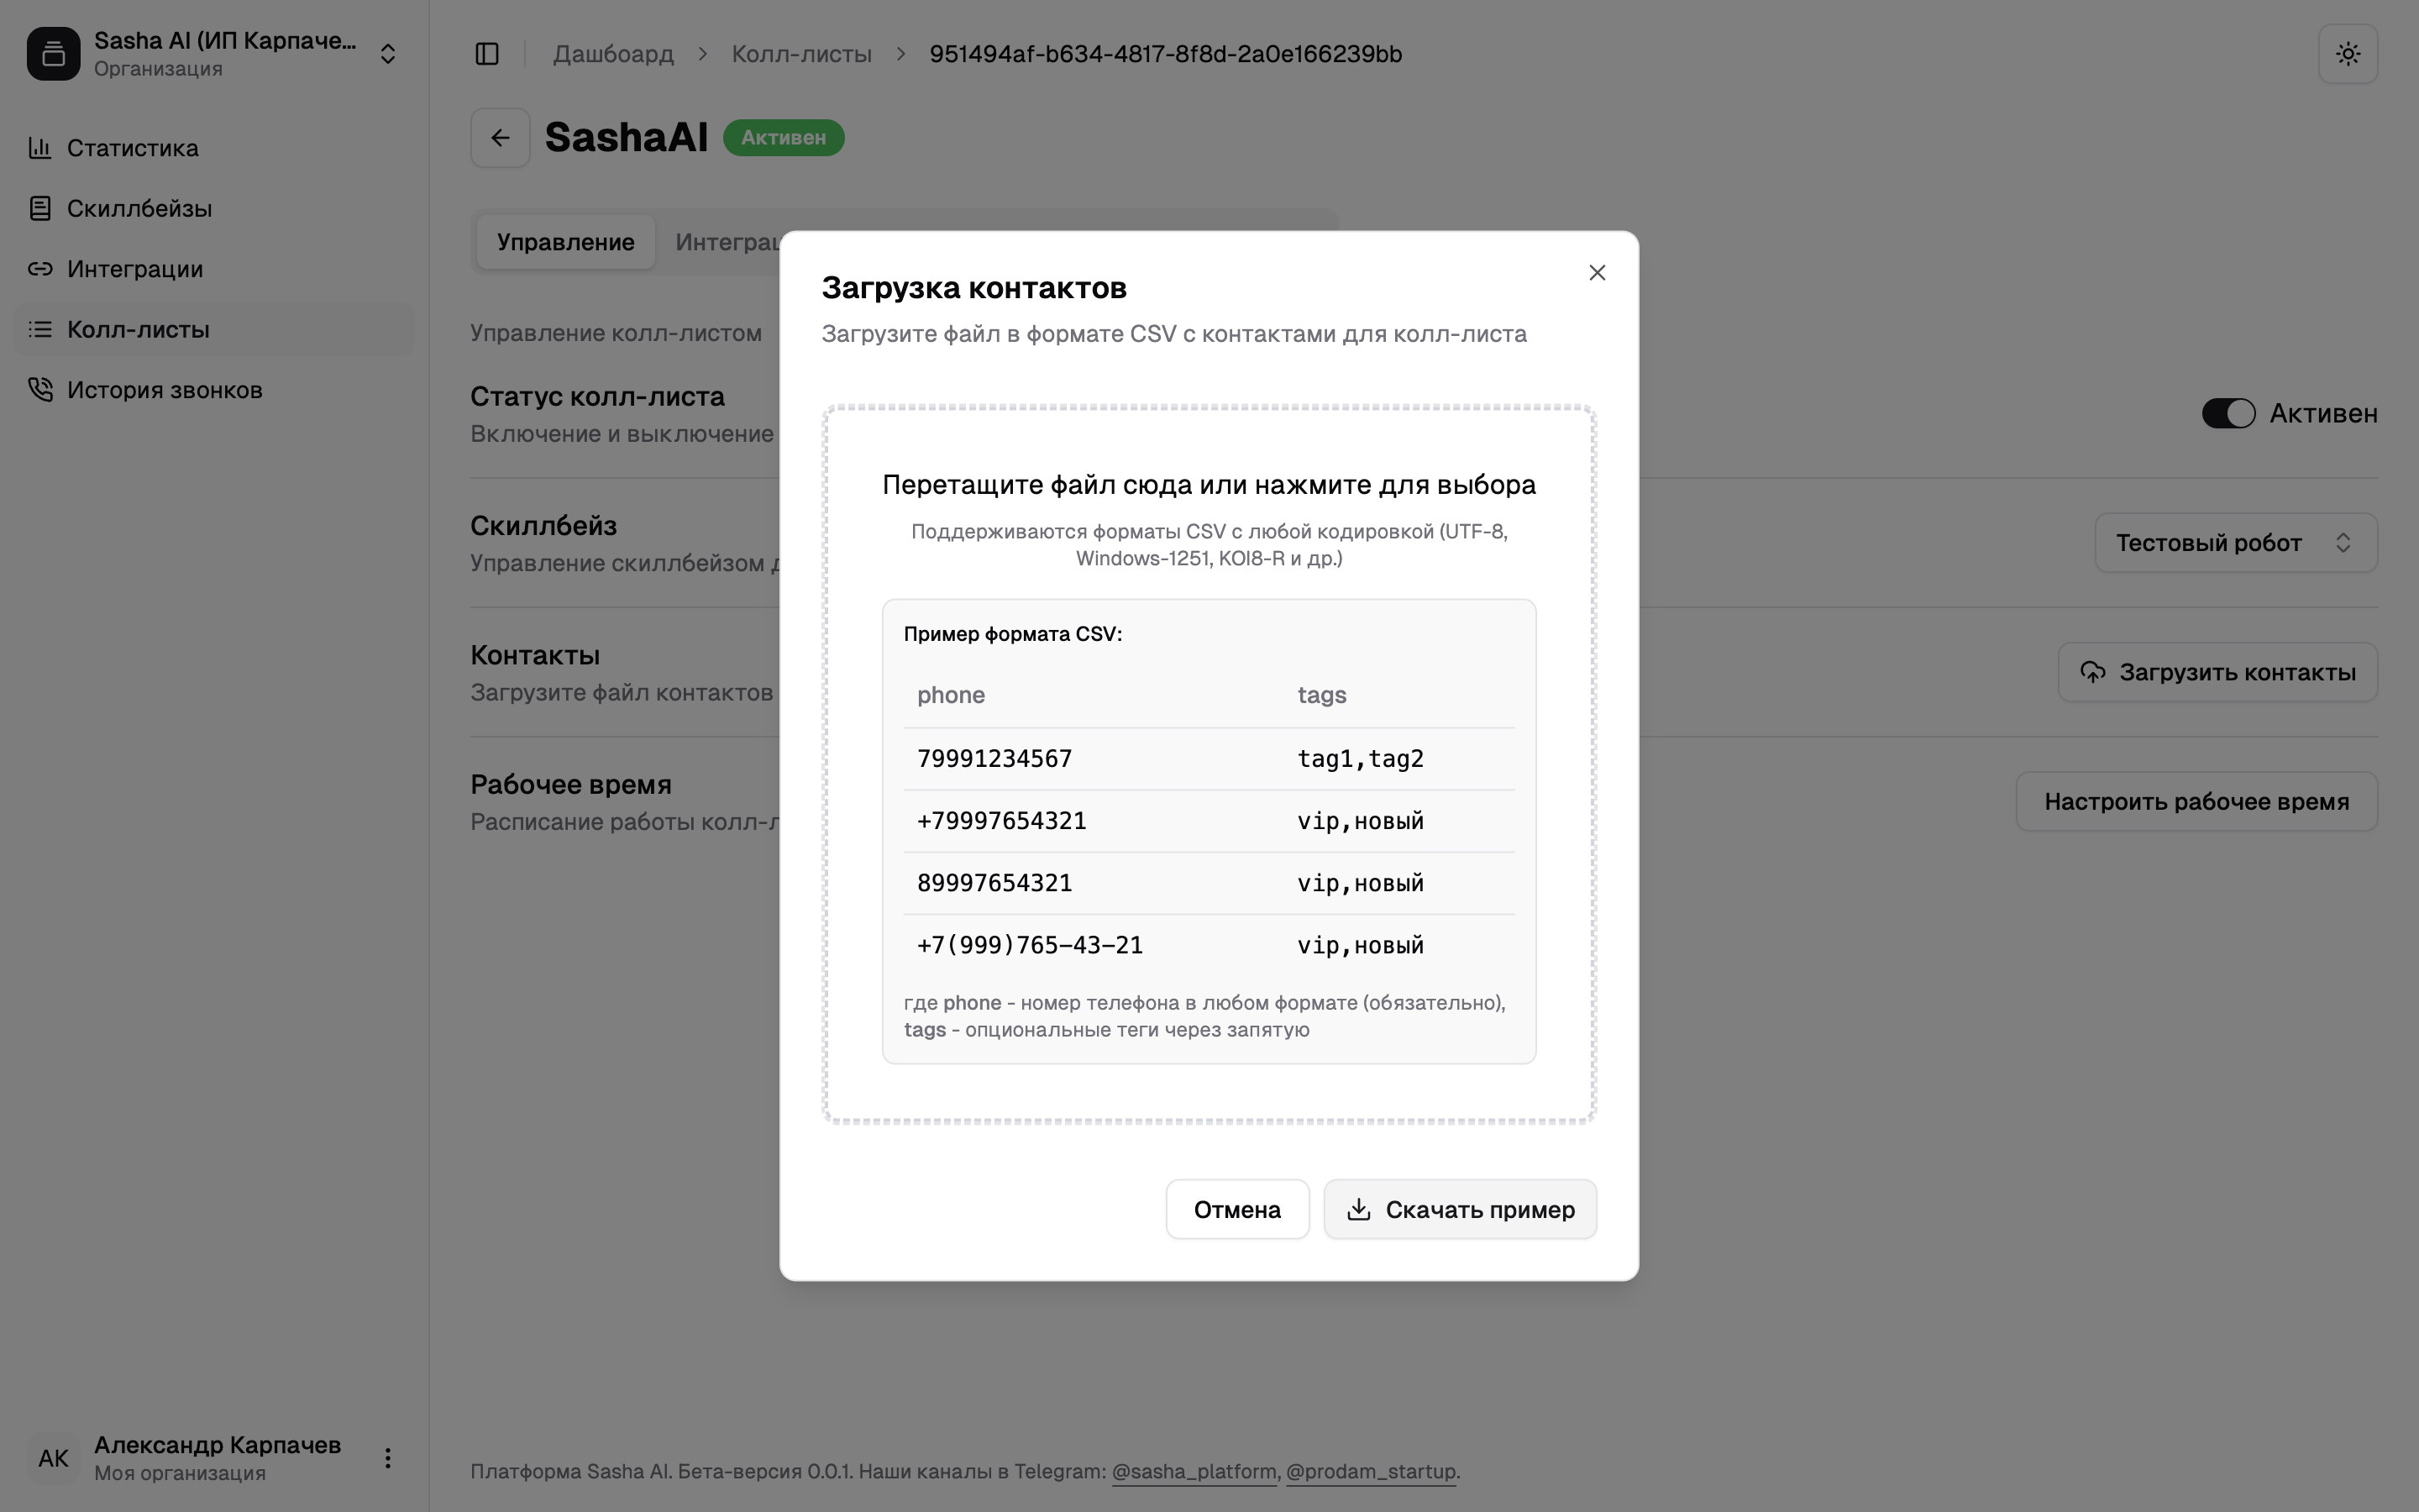2419x1512 pixels.
Task: Switch the light/dark theme icon
Action: point(2347,54)
